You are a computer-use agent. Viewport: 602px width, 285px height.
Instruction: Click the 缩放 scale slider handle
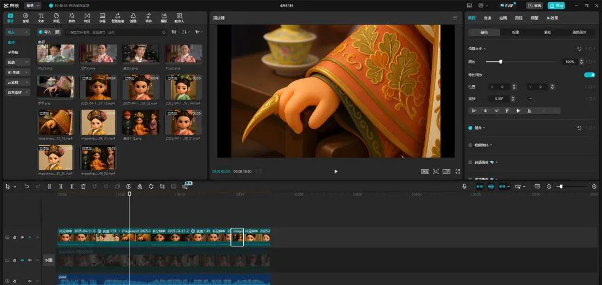point(501,62)
